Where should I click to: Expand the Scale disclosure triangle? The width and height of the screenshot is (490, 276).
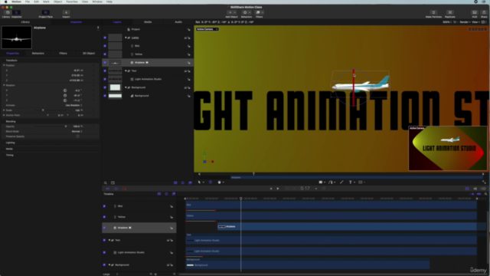point(4,110)
